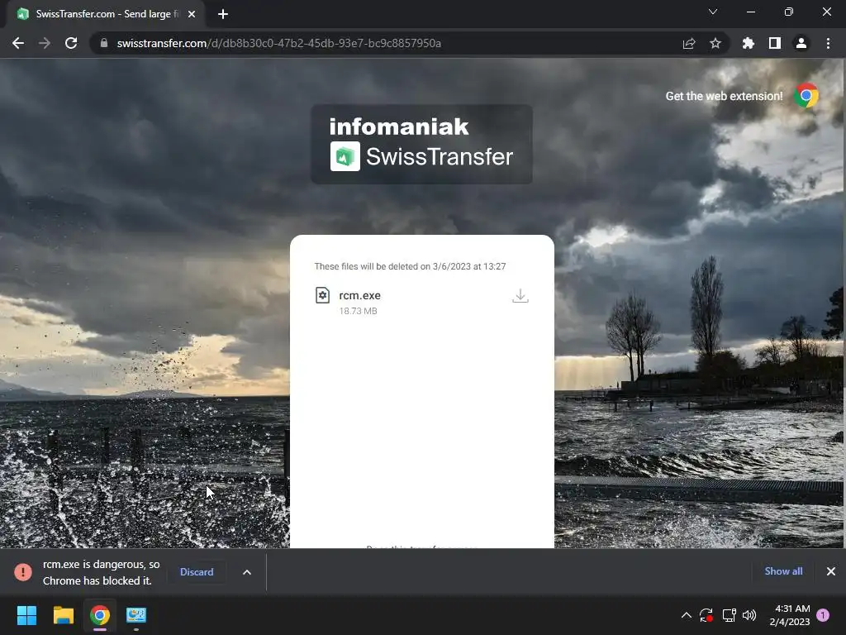Discard the blocked rcm.exe download
846x635 pixels.
pos(197,572)
